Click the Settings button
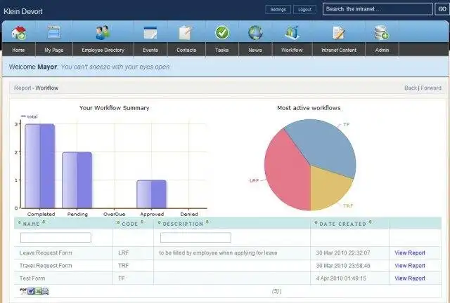 [x=278, y=9]
